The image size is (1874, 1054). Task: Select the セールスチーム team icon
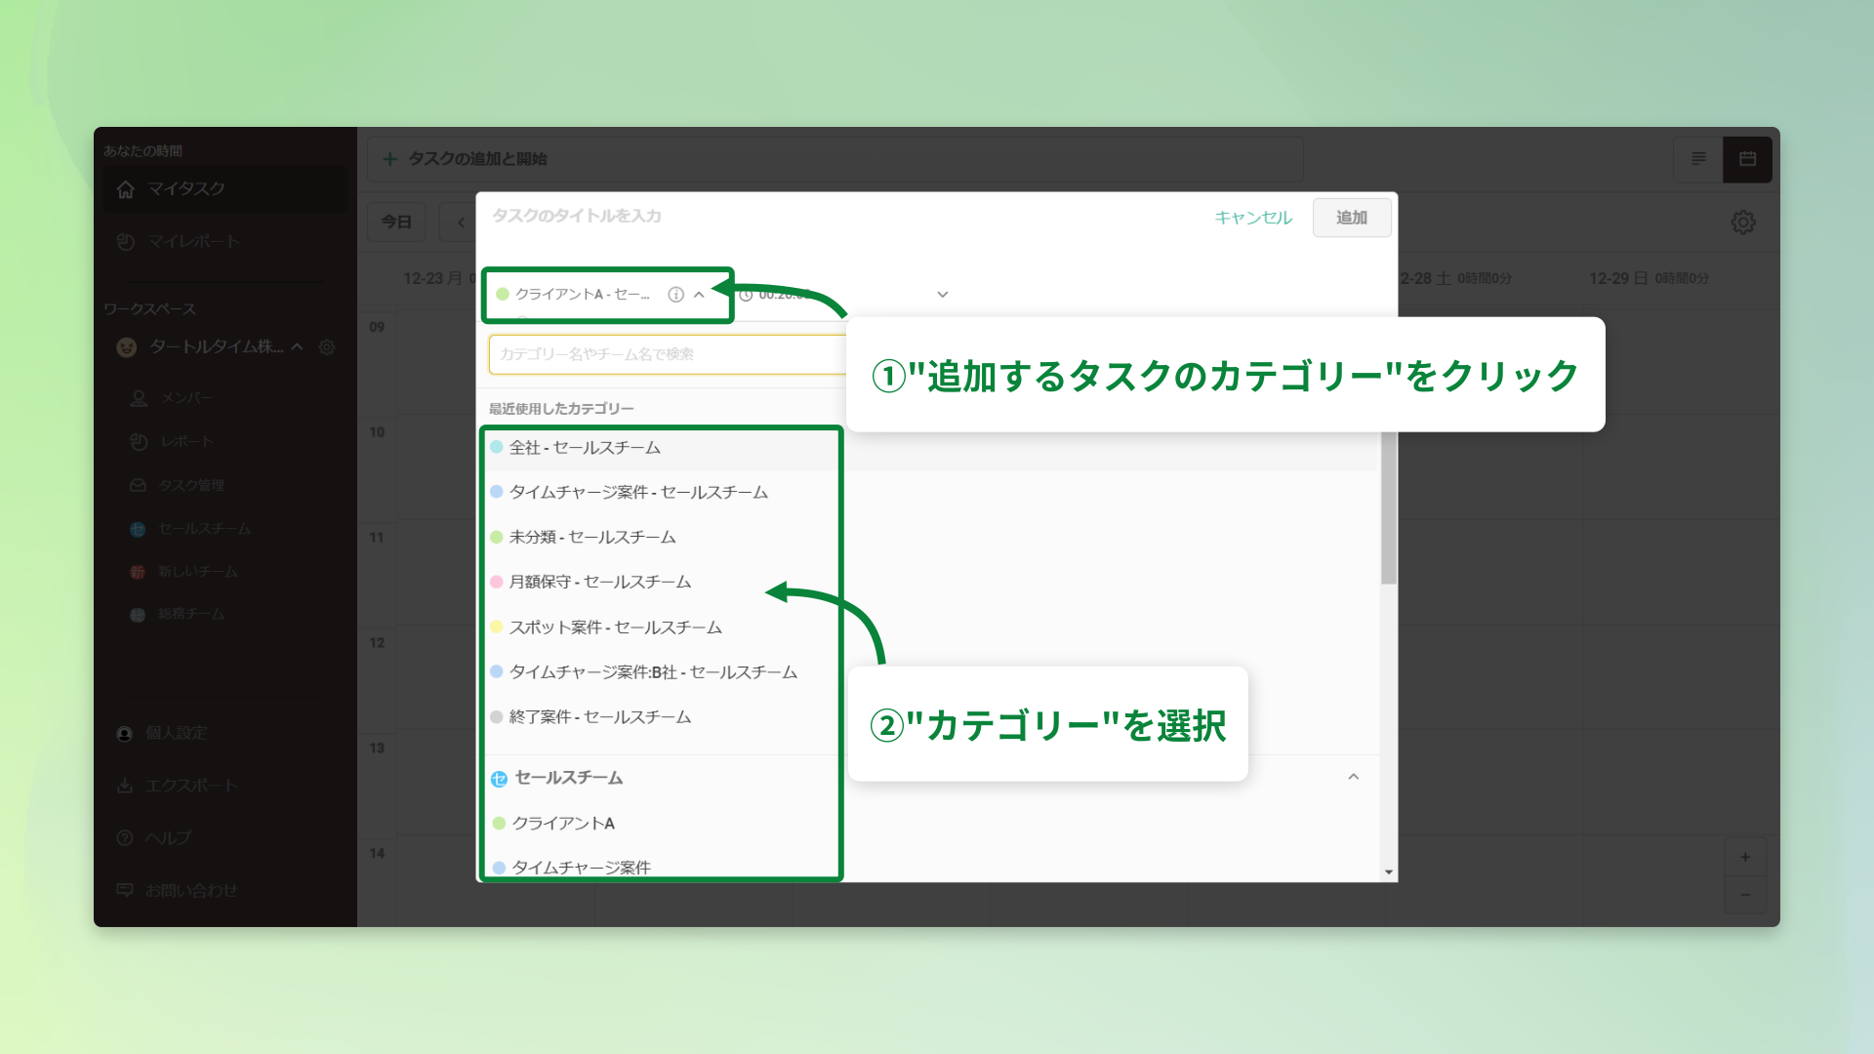[x=137, y=528]
